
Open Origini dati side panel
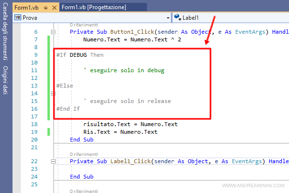(5, 81)
